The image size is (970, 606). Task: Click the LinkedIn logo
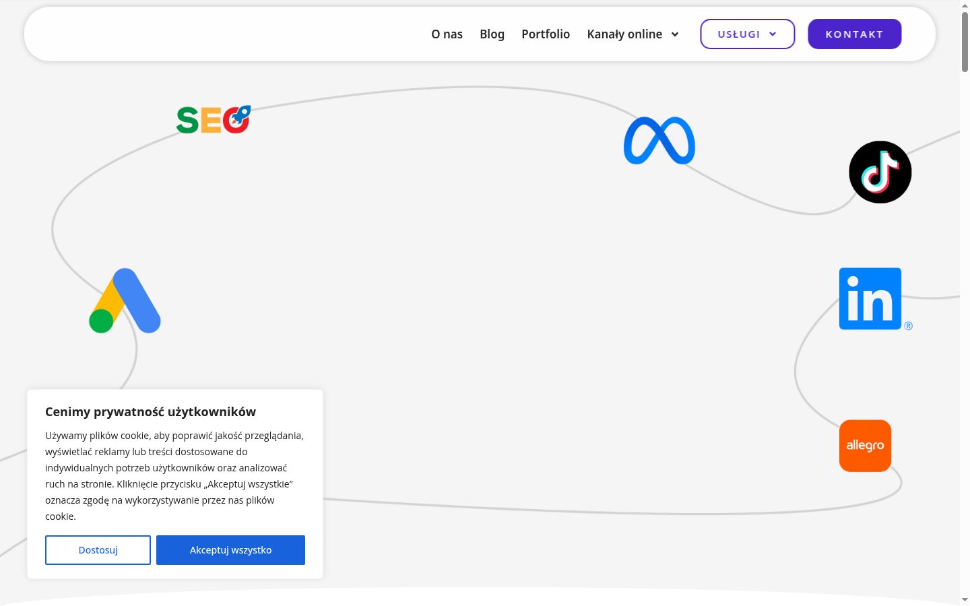(875, 299)
